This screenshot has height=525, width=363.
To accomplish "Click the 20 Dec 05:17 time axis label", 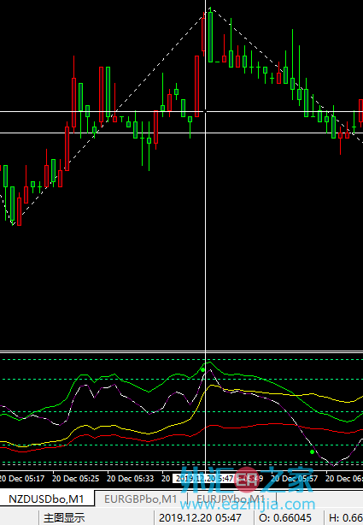I will pyautogui.click(x=21, y=479).
